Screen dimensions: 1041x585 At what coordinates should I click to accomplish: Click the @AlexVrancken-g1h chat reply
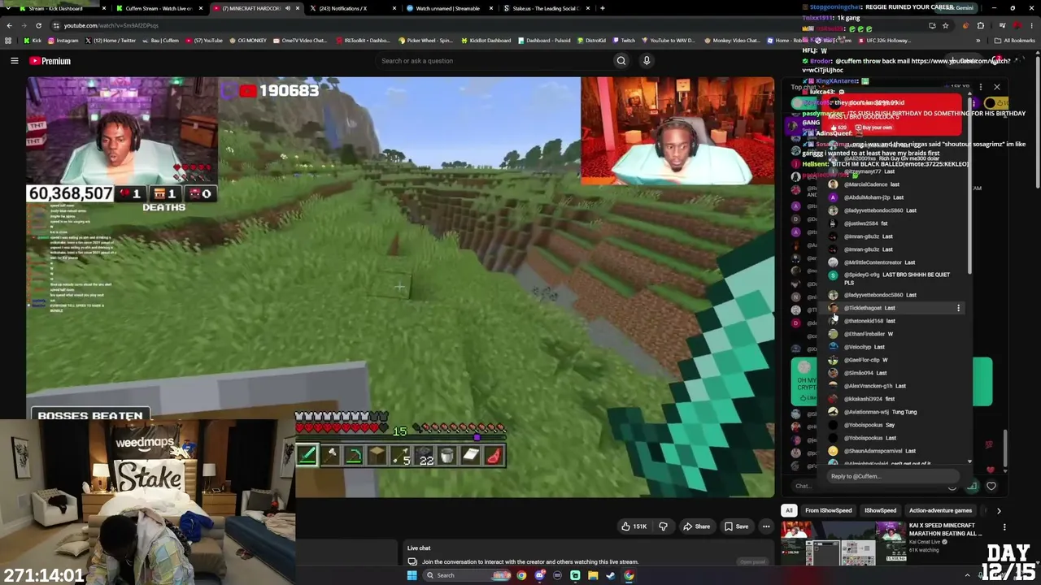coord(875,386)
